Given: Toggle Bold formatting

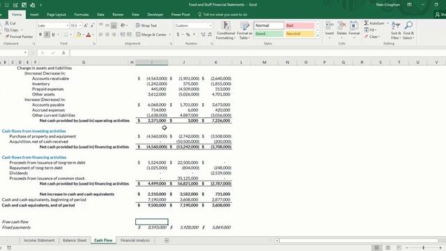Looking at the screenshot, I should point(40,35).
